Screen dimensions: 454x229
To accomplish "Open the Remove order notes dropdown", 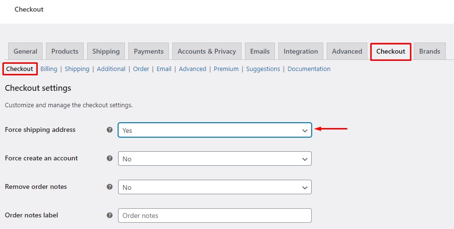I will click(215, 187).
